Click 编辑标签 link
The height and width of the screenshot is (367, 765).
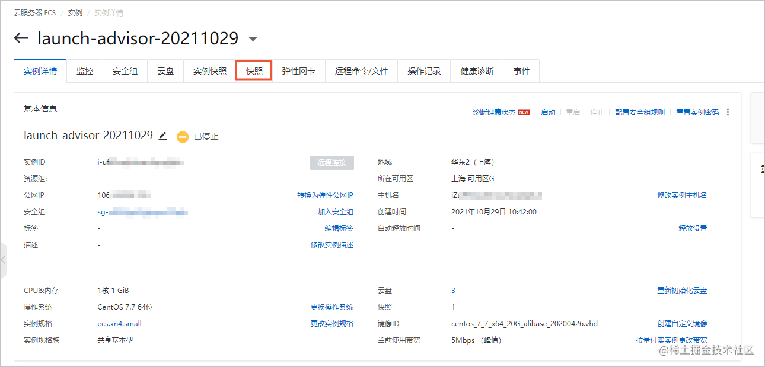tap(339, 228)
